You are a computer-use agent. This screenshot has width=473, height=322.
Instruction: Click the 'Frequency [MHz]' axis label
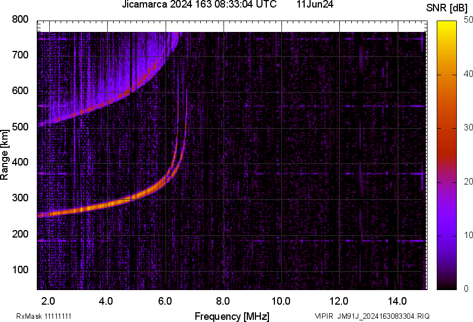pos(232,316)
